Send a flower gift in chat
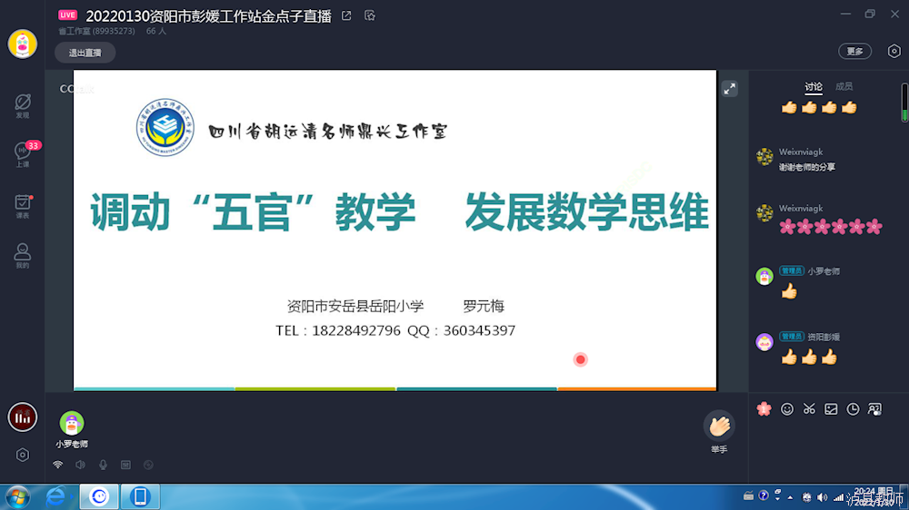The width and height of the screenshot is (909, 510). tap(764, 409)
